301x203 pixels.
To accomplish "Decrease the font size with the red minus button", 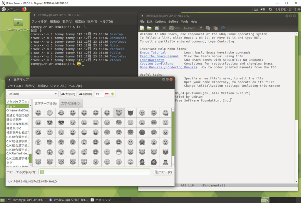I will (107, 94).
